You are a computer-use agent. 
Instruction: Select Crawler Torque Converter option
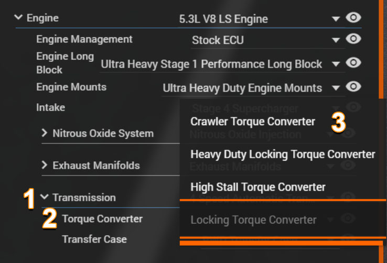click(253, 121)
